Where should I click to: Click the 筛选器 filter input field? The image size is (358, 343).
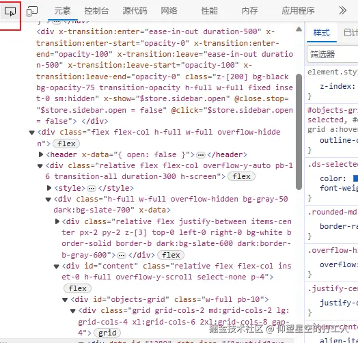click(333, 55)
